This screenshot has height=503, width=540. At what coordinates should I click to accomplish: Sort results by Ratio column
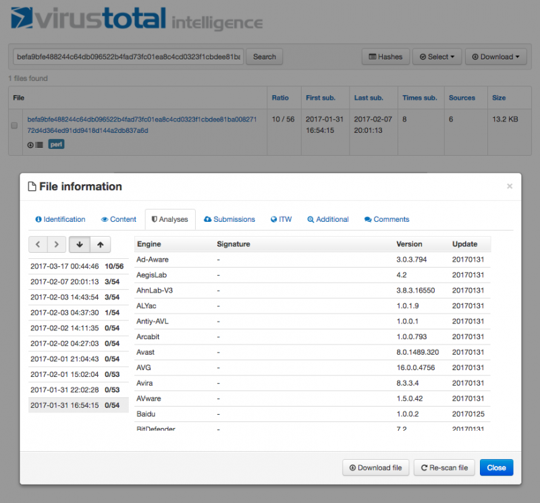(x=280, y=98)
